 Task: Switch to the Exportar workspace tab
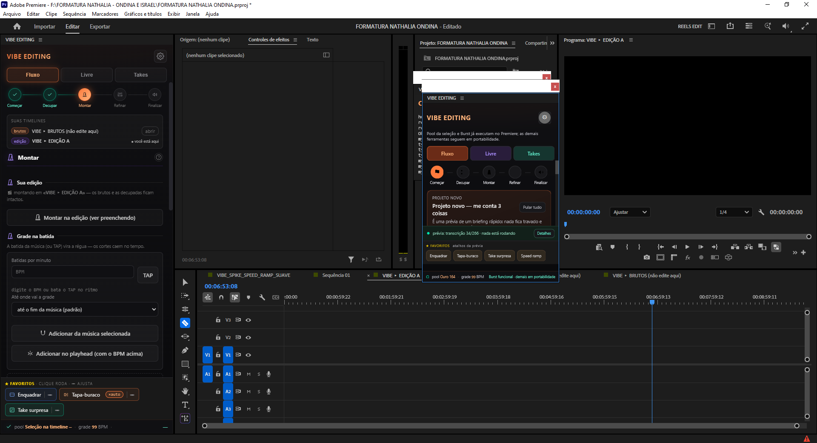click(100, 26)
